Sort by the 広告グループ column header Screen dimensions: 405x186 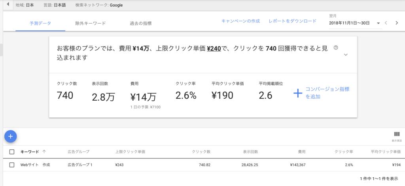click(79, 152)
